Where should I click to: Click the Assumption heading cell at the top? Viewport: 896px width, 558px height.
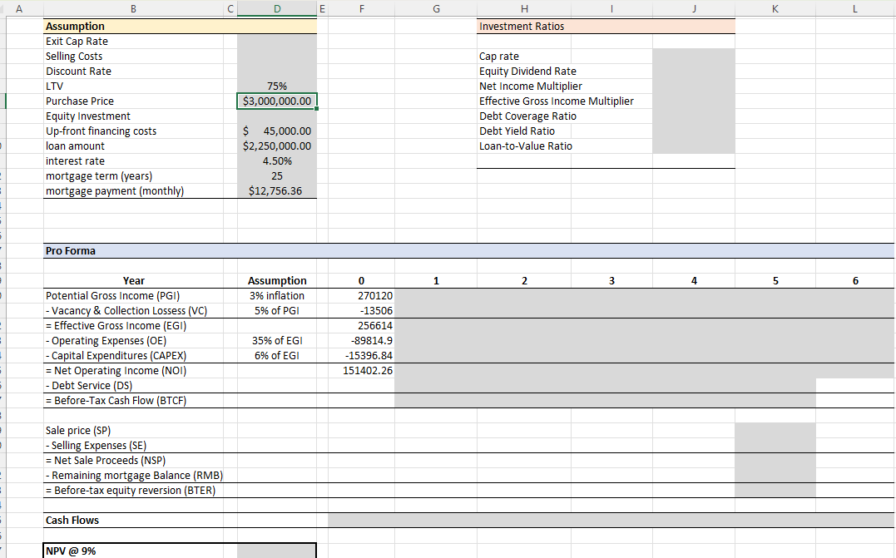tap(133, 27)
